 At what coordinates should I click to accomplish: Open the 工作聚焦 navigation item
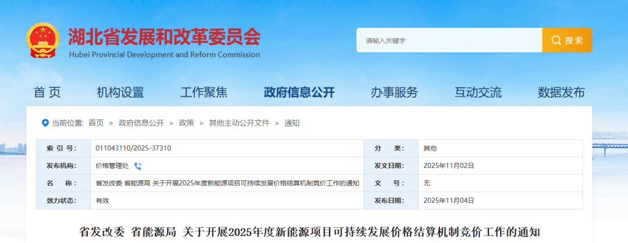click(204, 92)
